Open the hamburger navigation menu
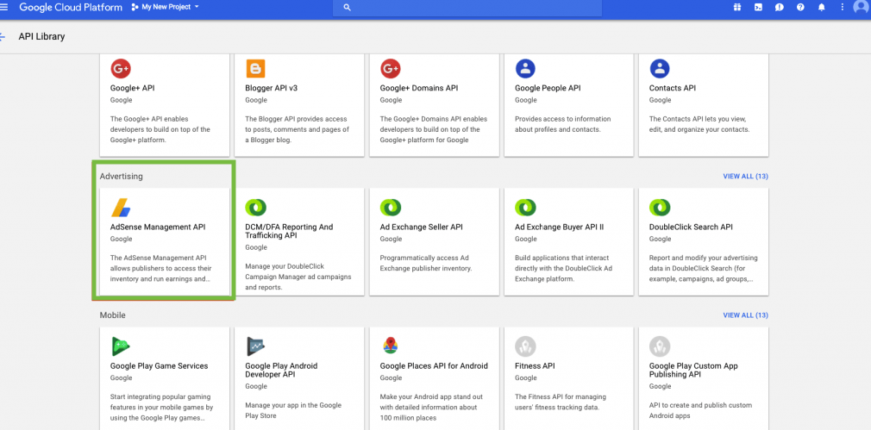Image resolution: width=871 pixels, height=430 pixels. (5, 7)
